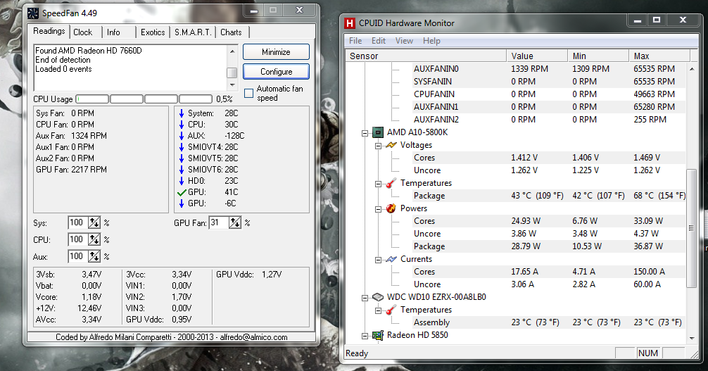Open the View menu in Hardware Monitor

pos(404,41)
